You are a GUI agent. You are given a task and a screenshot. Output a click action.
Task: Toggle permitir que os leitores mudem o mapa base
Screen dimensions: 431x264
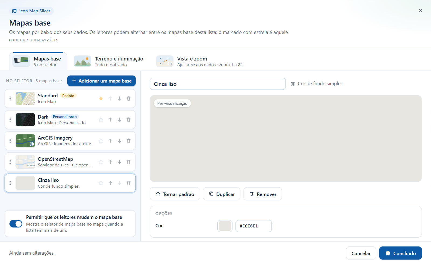16,224
